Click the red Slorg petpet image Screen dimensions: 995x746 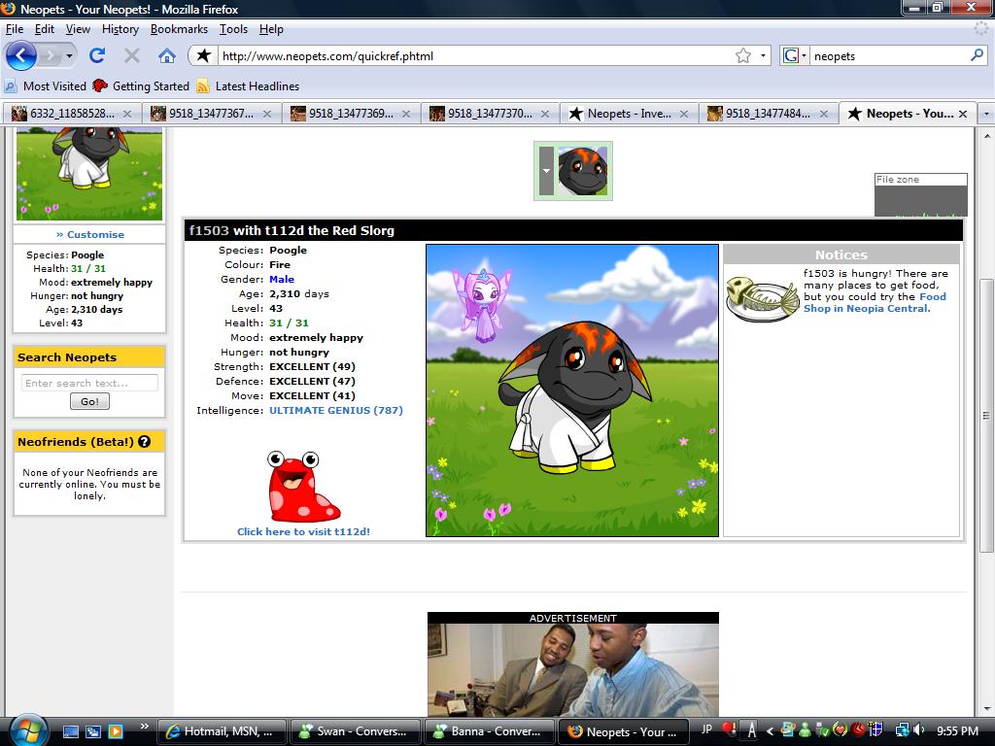point(303,486)
